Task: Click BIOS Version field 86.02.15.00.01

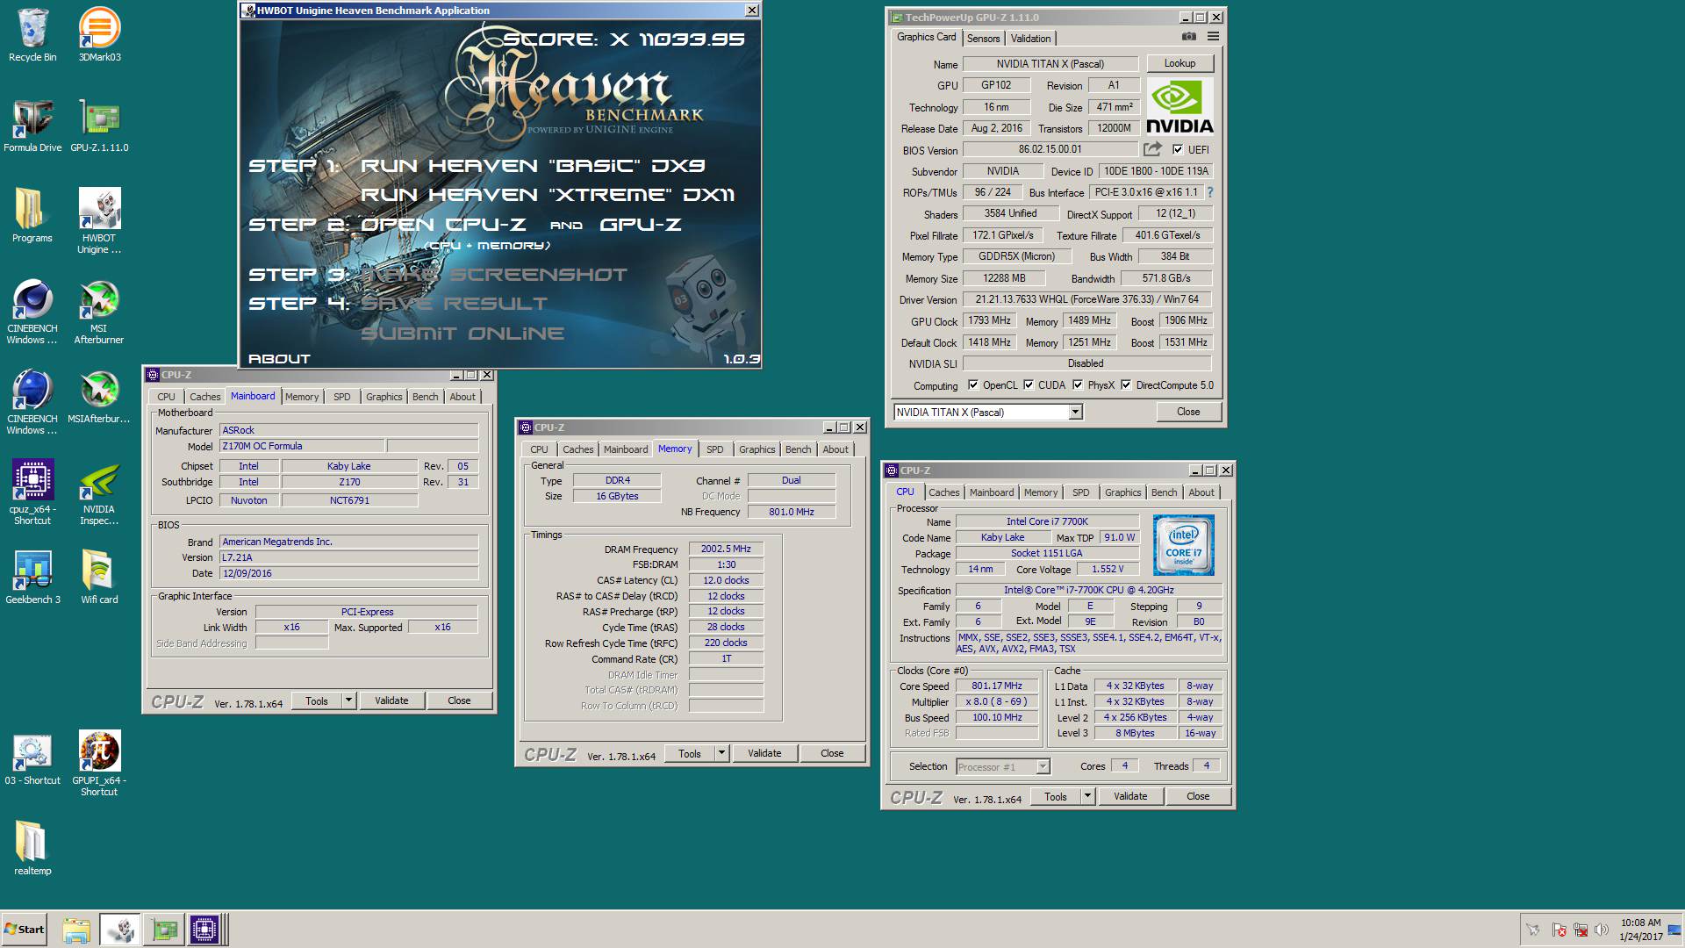Action: [1050, 149]
